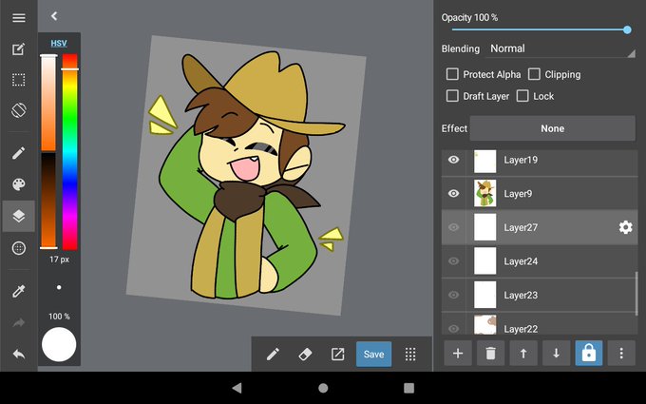Toggle the layers panel icon

pos(19,216)
